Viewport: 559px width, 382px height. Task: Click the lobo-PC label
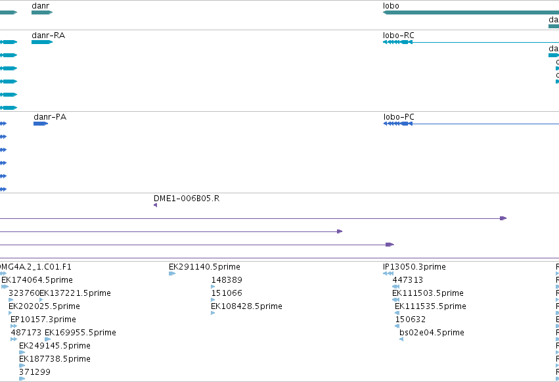[399, 117]
